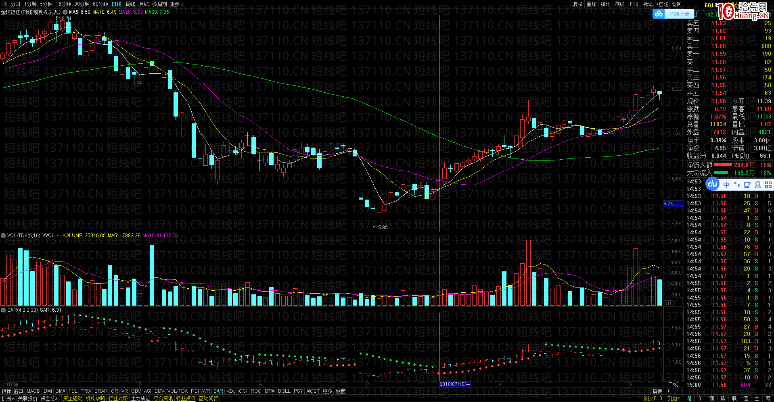
Task: Open F10 company info
Action: pos(634,4)
